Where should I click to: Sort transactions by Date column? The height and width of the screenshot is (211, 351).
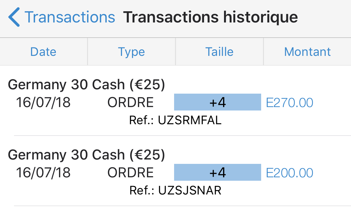pyautogui.click(x=43, y=52)
